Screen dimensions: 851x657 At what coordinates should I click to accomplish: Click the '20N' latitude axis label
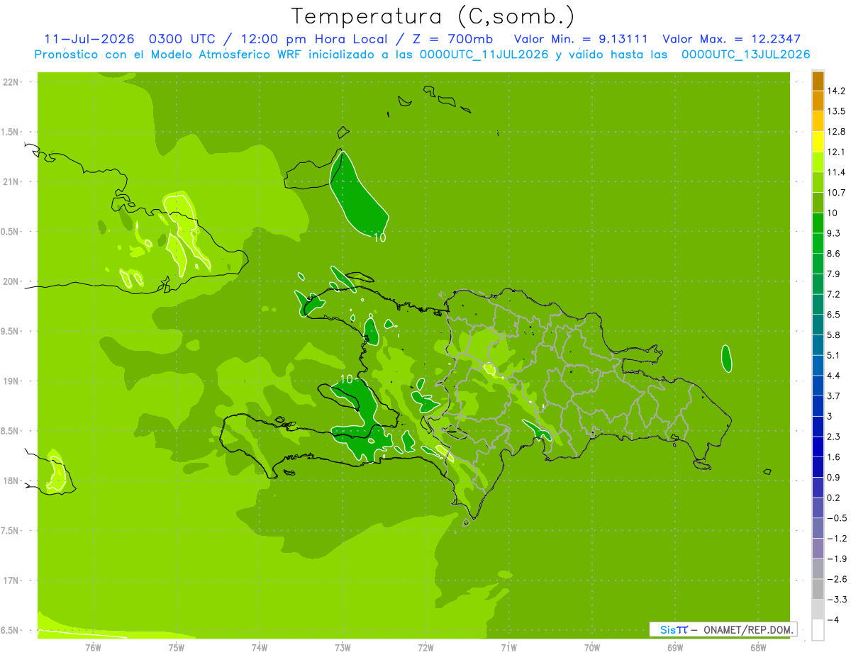[x=11, y=281]
